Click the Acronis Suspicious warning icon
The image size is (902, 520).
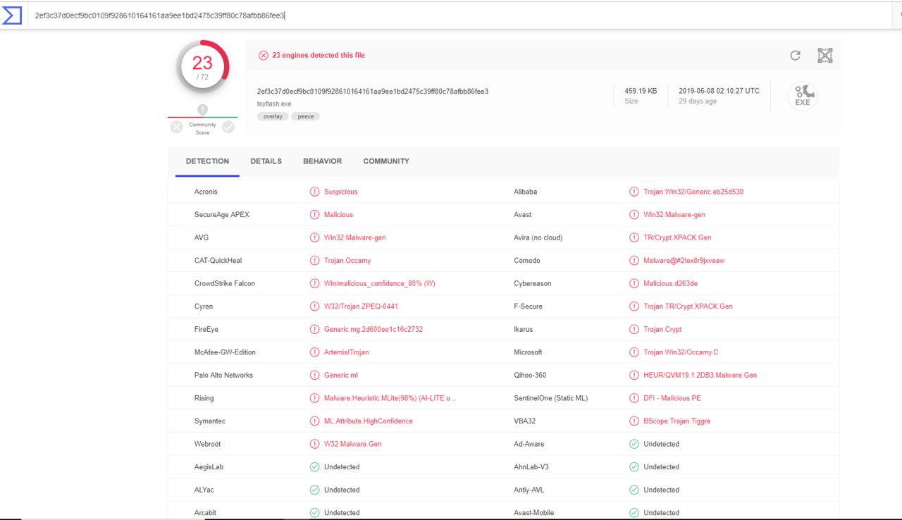click(x=314, y=192)
